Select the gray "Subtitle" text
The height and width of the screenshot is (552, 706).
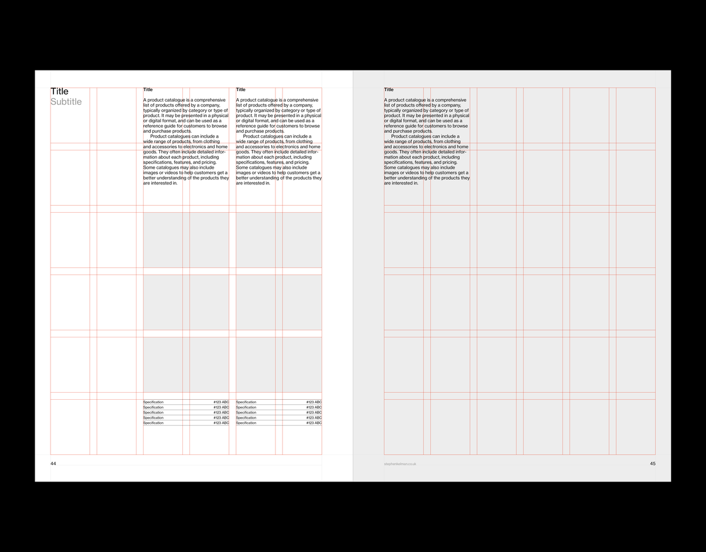(66, 102)
